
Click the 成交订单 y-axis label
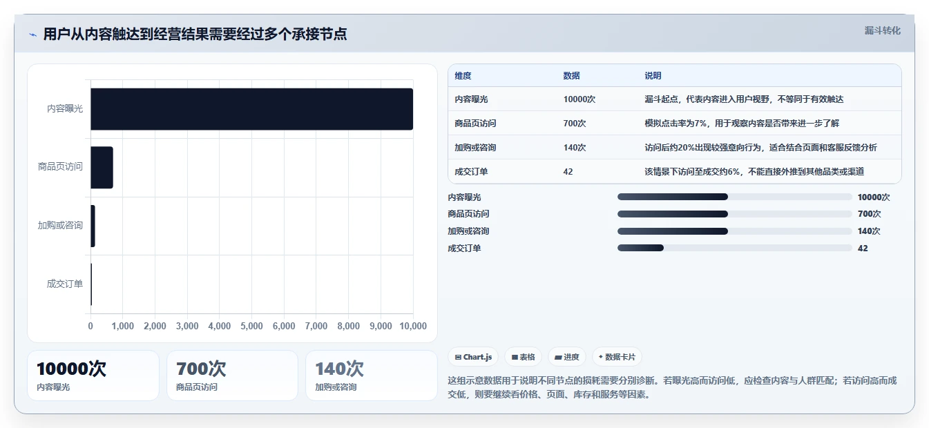[x=65, y=284]
